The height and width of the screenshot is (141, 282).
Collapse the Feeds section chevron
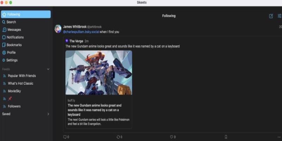[48, 69]
